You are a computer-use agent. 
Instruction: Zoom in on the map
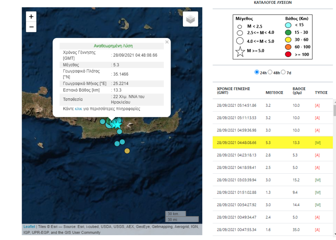31,17
